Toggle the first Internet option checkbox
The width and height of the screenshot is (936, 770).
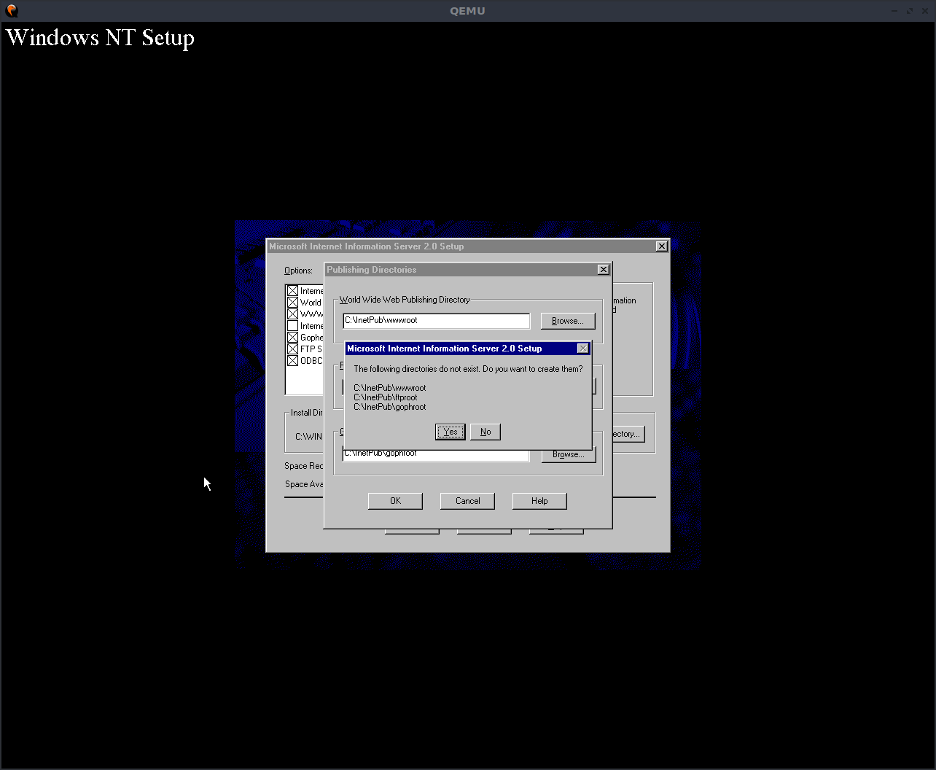292,291
